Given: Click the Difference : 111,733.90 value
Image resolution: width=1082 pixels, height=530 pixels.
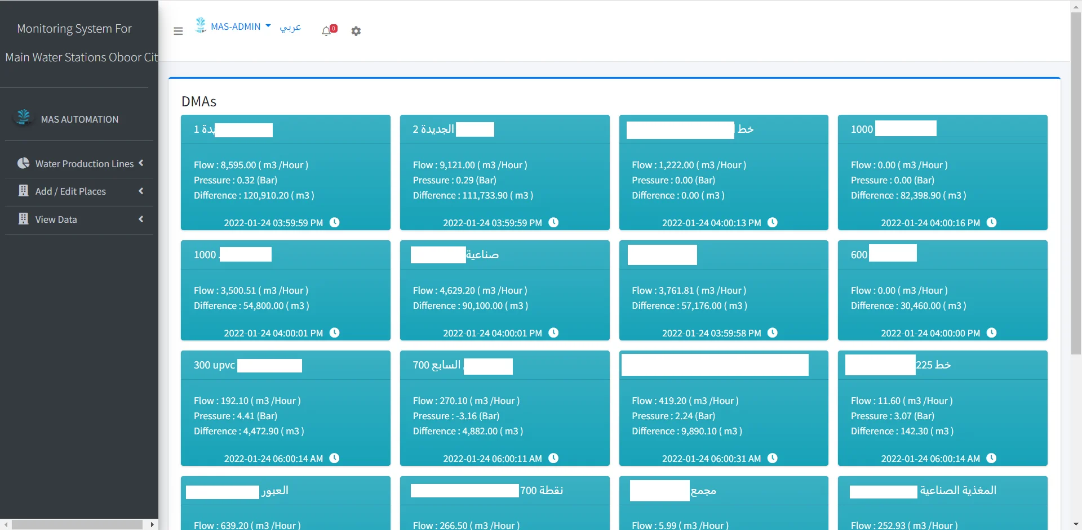Looking at the screenshot, I should 473,195.
